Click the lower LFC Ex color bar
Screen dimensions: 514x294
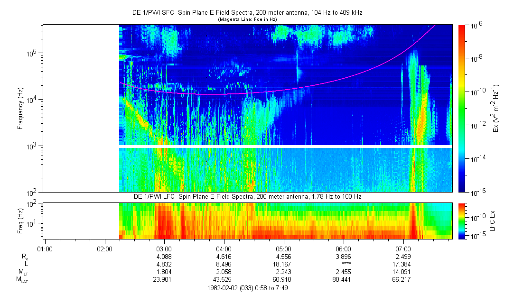click(x=462, y=220)
